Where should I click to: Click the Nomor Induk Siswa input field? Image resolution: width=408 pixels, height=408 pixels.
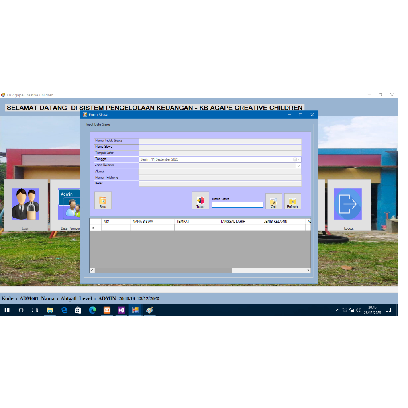pos(220,141)
